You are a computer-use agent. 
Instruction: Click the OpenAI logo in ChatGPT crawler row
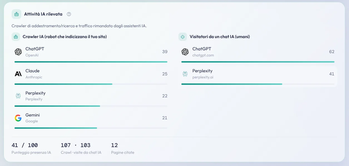(18, 52)
